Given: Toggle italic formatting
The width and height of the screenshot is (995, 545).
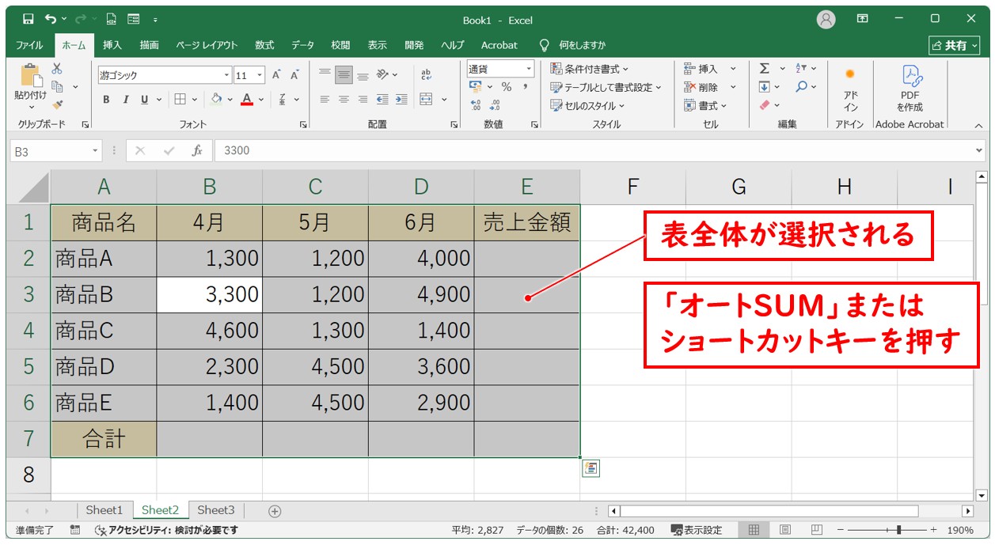Looking at the screenshot, I should click(125, 100).
